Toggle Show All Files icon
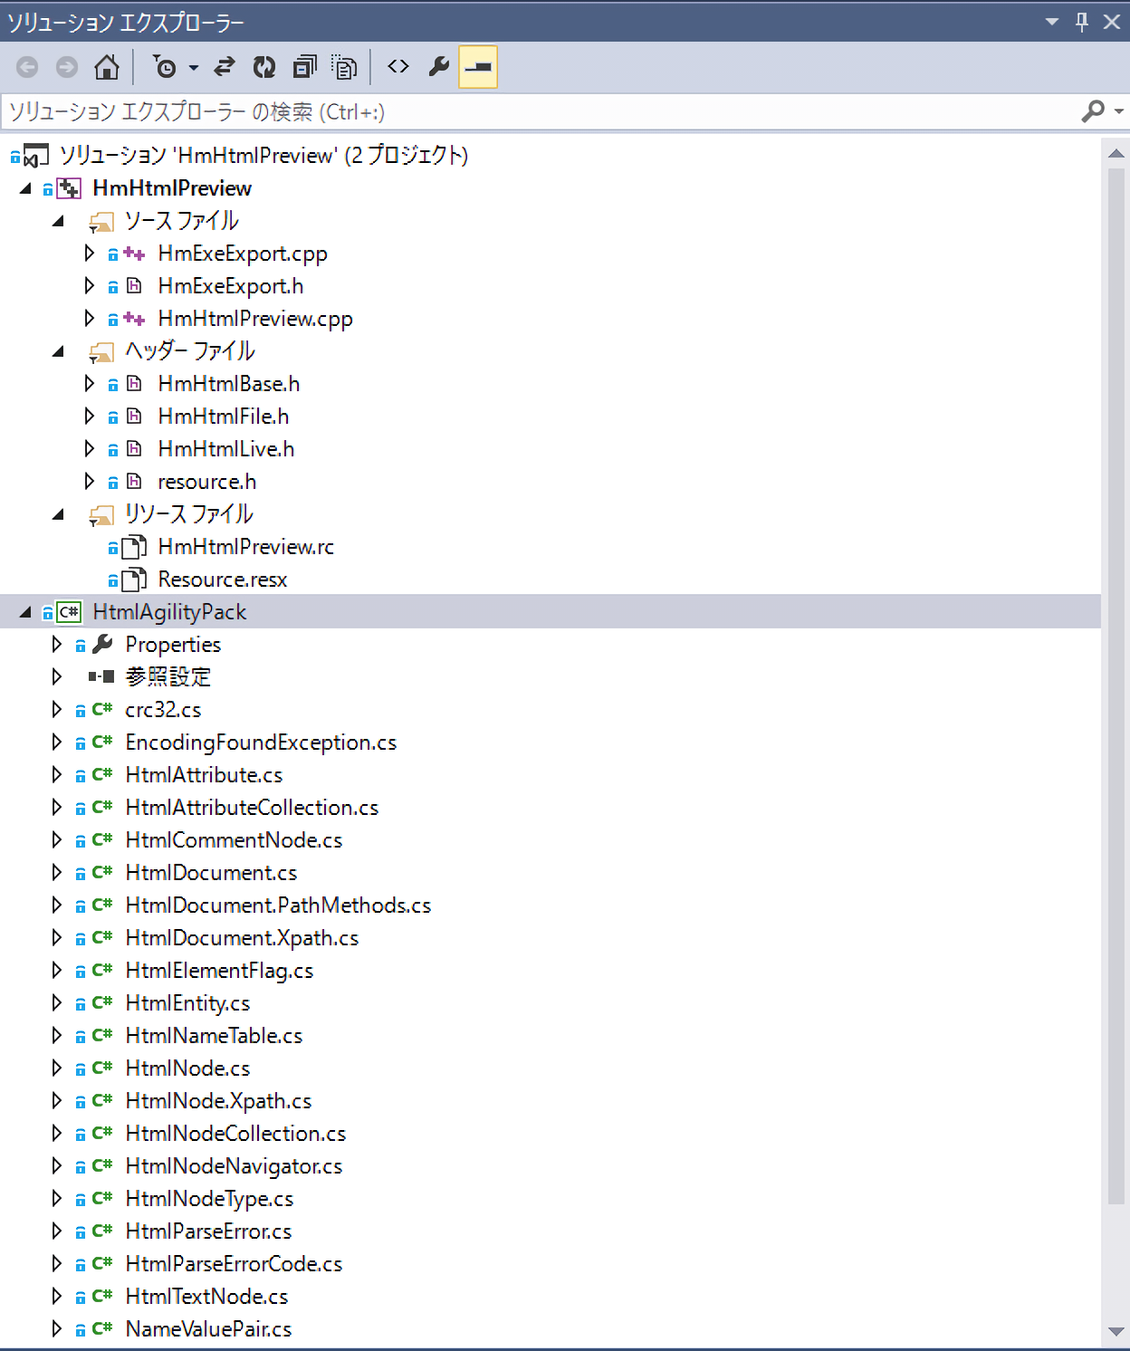This screenshot has height=1351, width=1130. pyautogui.click(x=344, y=67)
